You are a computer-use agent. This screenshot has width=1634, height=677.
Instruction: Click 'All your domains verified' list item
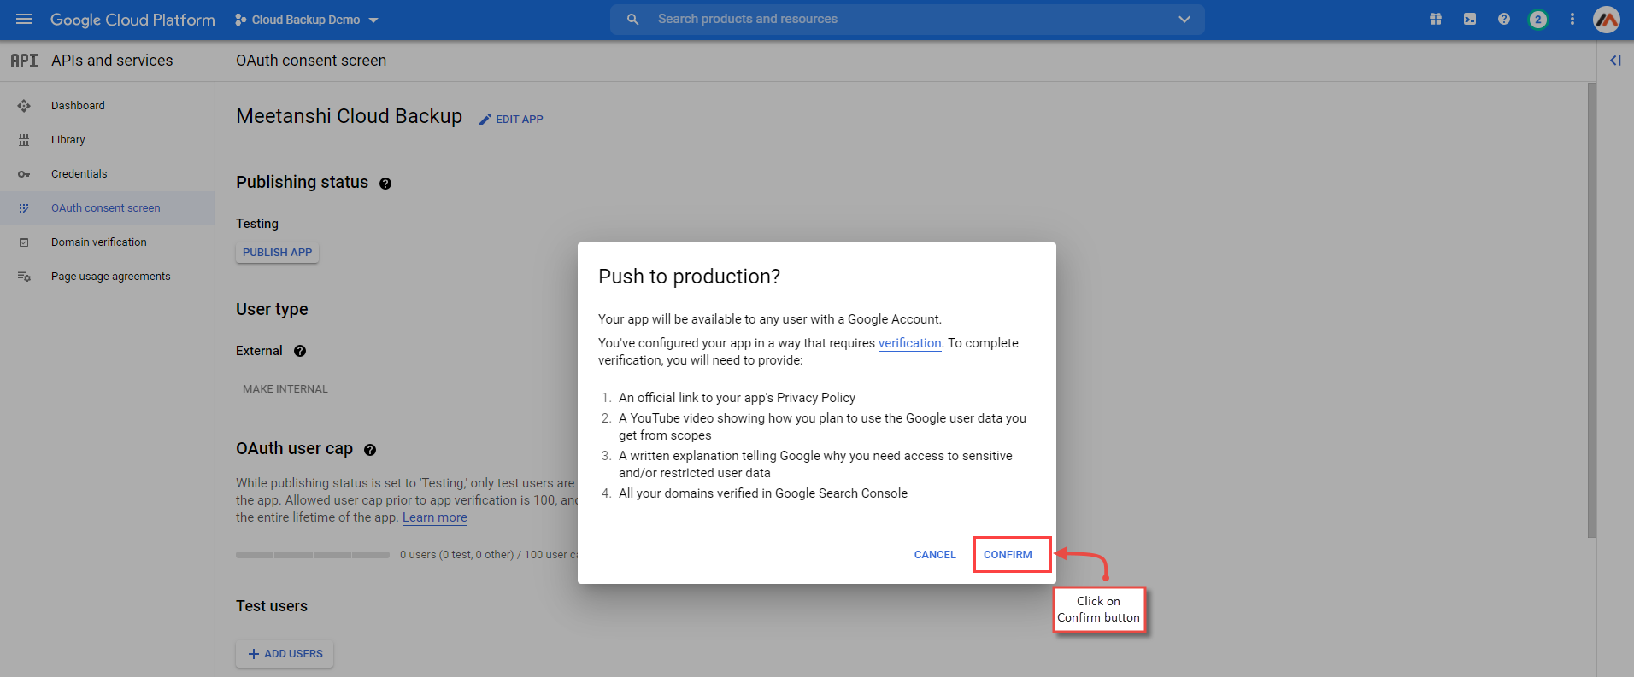(763, 493)
